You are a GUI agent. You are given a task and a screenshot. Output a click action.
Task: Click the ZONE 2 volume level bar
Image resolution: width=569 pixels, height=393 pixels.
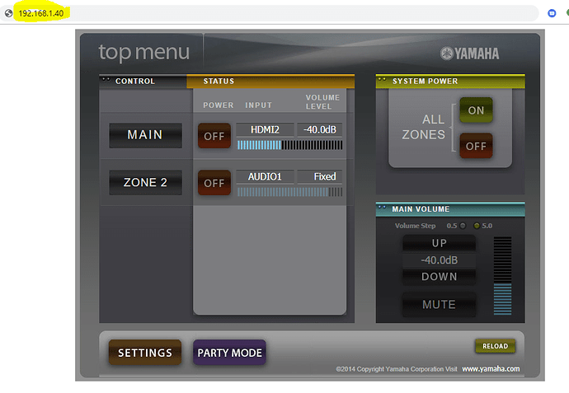point(289,192)
